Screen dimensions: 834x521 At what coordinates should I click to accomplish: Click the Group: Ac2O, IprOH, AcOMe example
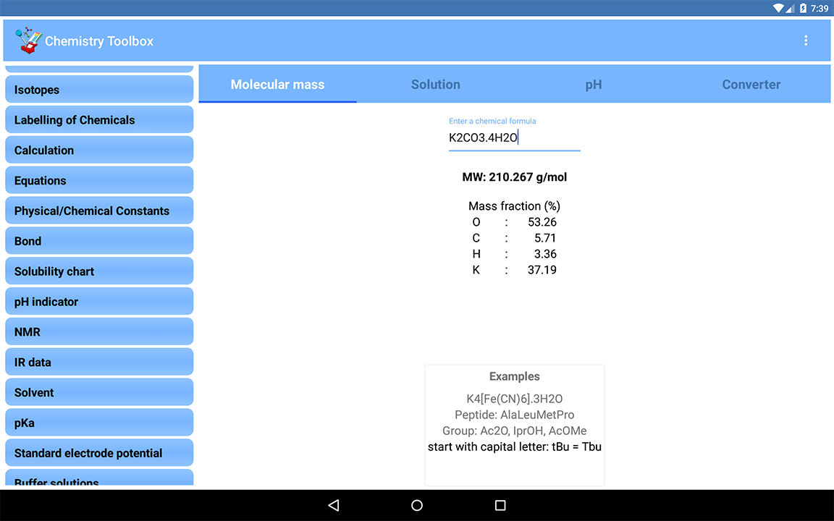pos(514,431)
